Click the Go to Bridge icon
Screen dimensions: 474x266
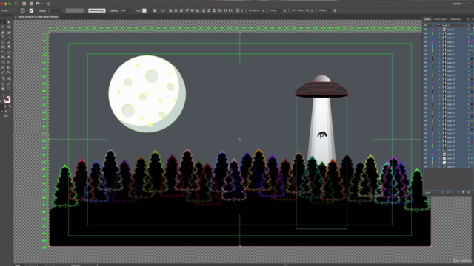tap(24, 4)
